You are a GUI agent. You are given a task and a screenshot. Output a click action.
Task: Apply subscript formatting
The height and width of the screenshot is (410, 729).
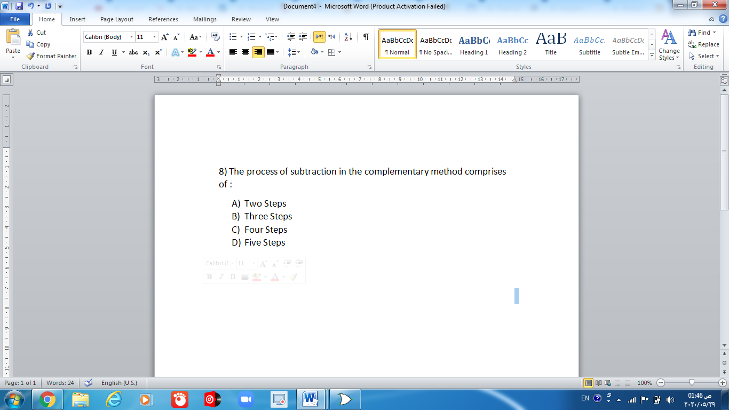coord(146,52)
